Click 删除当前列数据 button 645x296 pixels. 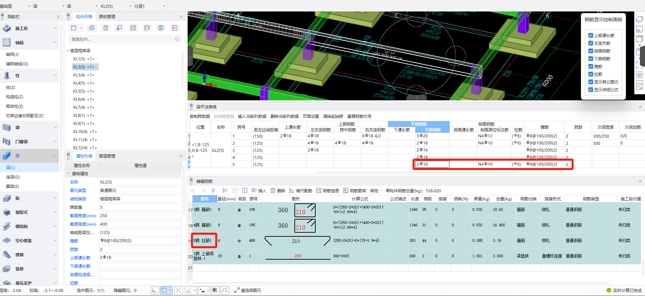[x=284, y=116]
